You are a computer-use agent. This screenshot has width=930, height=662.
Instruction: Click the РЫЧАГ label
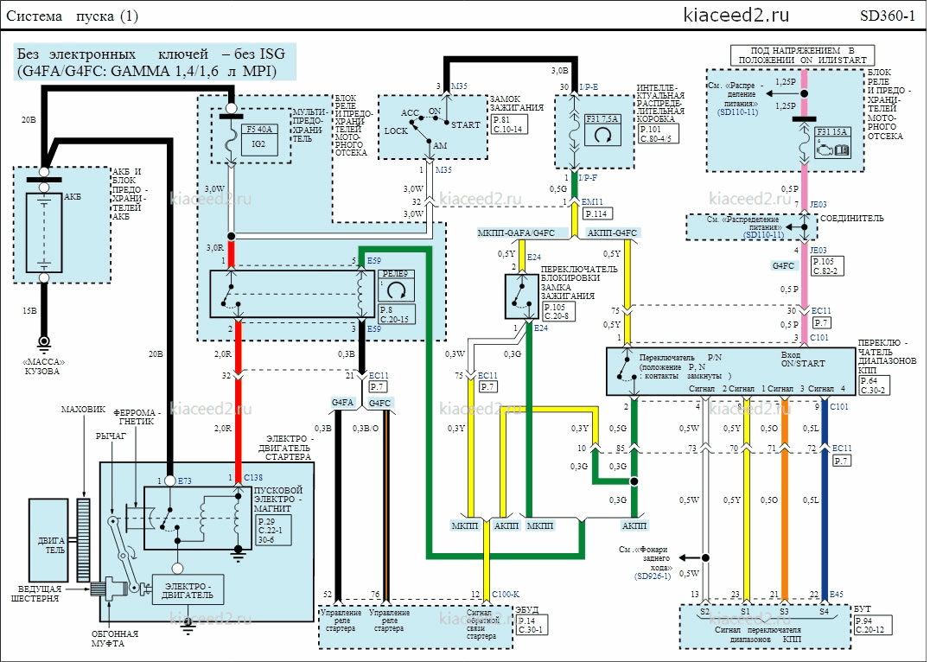click(111, 436)
